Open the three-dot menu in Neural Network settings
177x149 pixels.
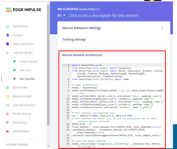point(162,28)
